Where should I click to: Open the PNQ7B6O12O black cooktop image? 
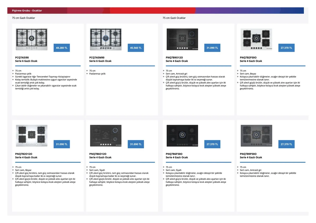[106, 136]
